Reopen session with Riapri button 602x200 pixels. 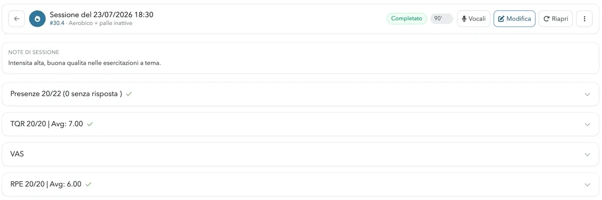(x=555, y=19)
